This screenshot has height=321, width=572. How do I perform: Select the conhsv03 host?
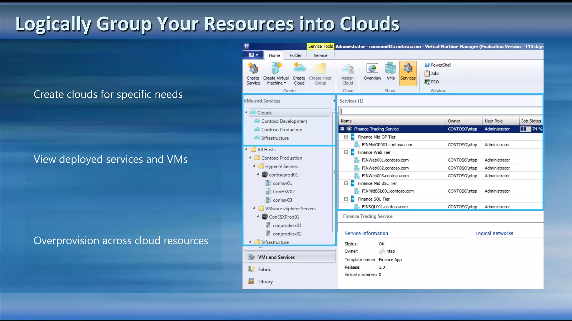[x=279, y=200]
